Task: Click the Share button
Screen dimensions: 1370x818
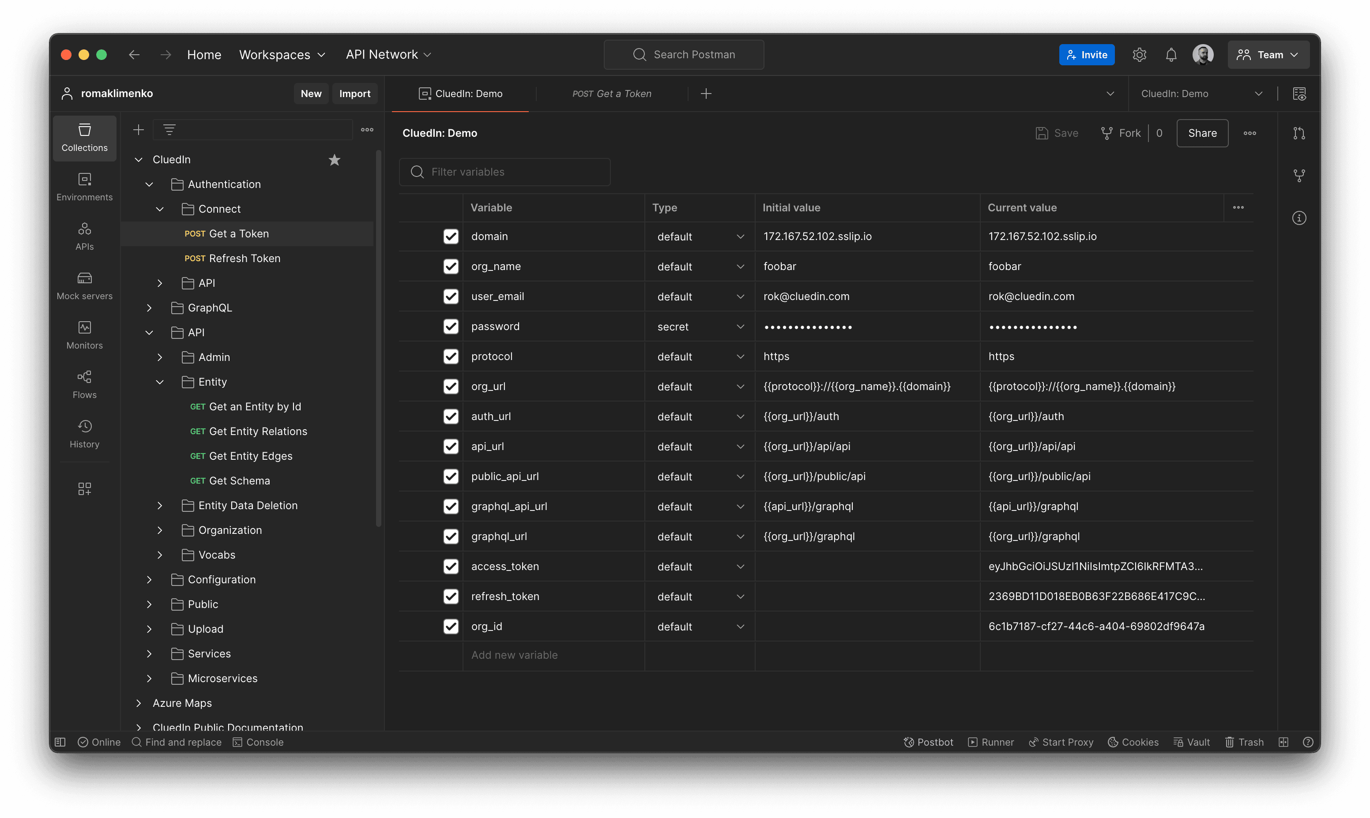Action: pyautogui.click(x=1202, y=133)
